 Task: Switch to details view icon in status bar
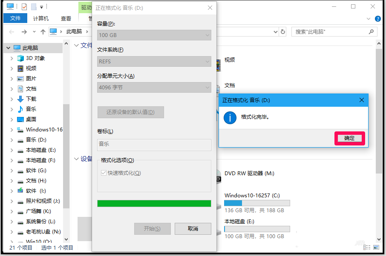[x=367, y=247]
